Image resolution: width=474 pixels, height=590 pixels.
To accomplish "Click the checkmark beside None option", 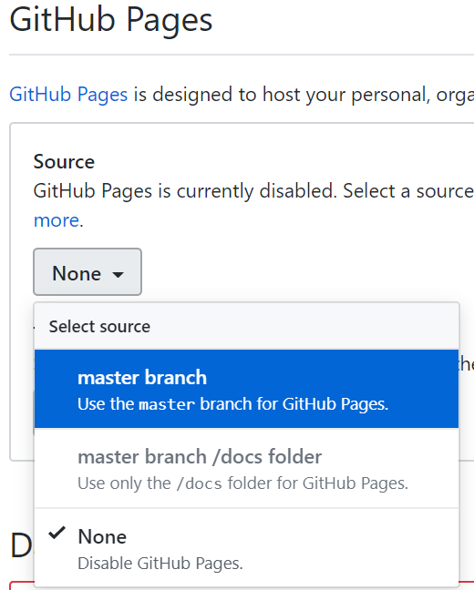I will coord(57,533).
